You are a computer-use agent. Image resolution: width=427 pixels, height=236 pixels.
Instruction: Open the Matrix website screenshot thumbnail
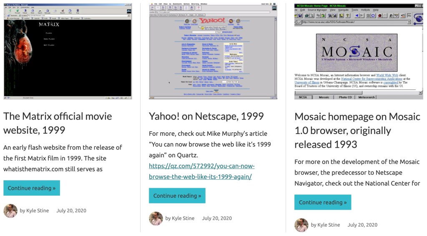point(68,51)
